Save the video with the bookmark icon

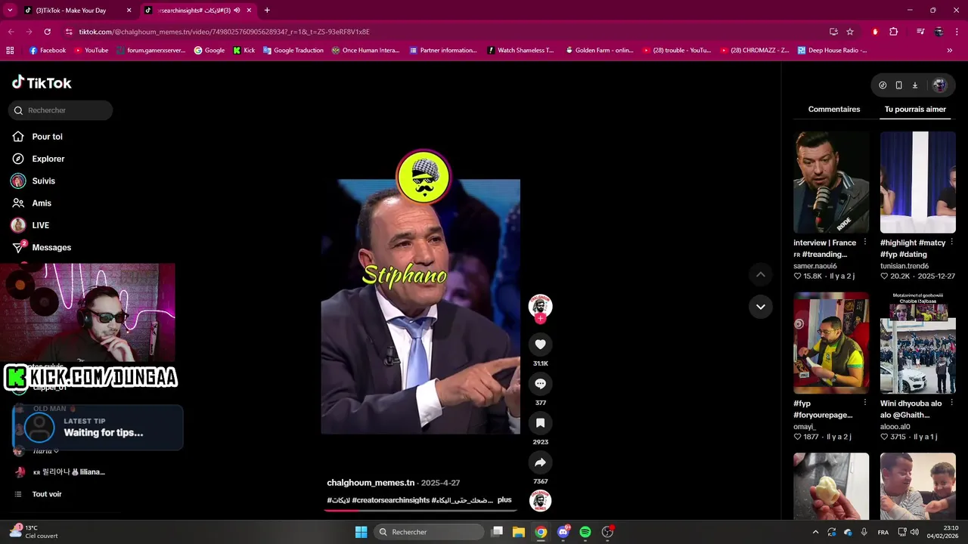click(x=540, y=423)
